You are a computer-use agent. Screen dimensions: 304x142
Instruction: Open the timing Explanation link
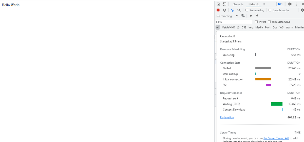tap(227, 117)
